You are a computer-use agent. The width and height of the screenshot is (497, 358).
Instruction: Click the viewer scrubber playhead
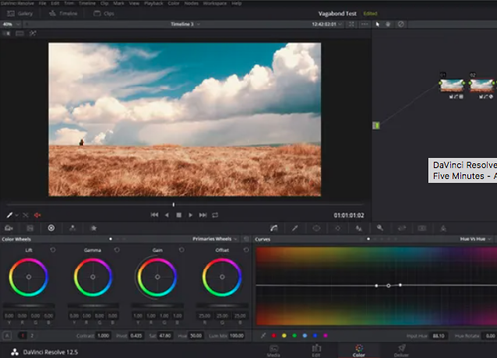(x=173, y=205)
